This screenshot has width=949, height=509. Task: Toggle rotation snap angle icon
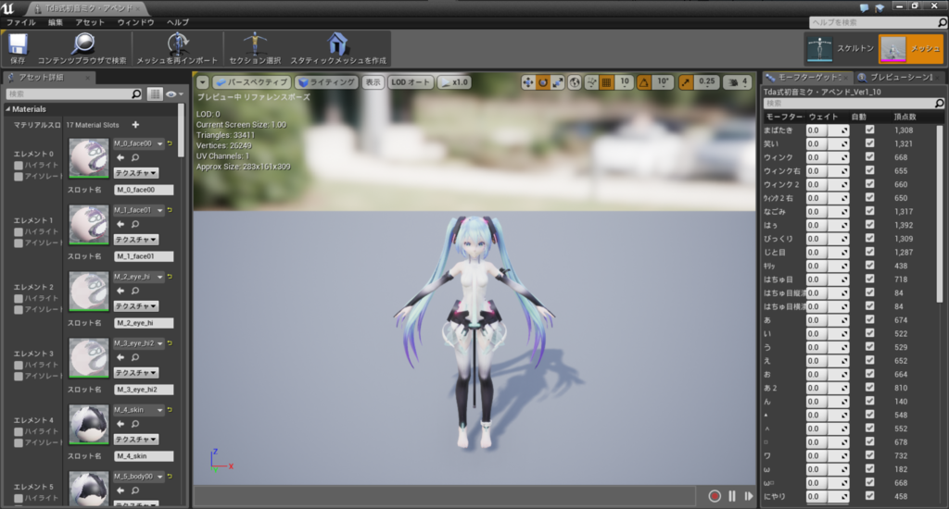click(644, 82)
